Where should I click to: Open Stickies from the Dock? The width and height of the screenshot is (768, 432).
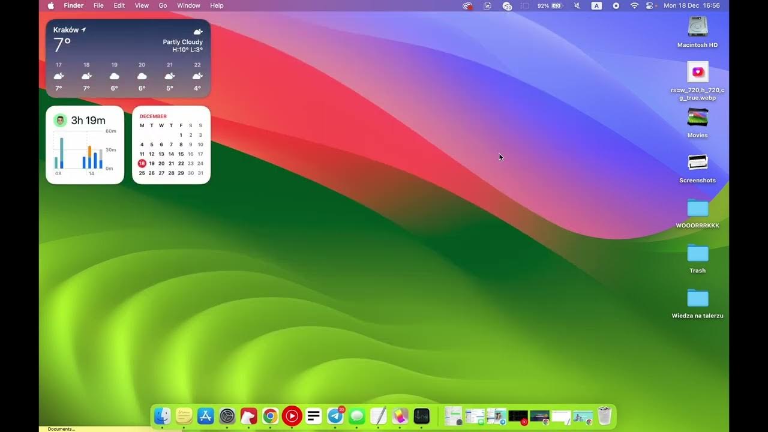[x=184, y=416]
